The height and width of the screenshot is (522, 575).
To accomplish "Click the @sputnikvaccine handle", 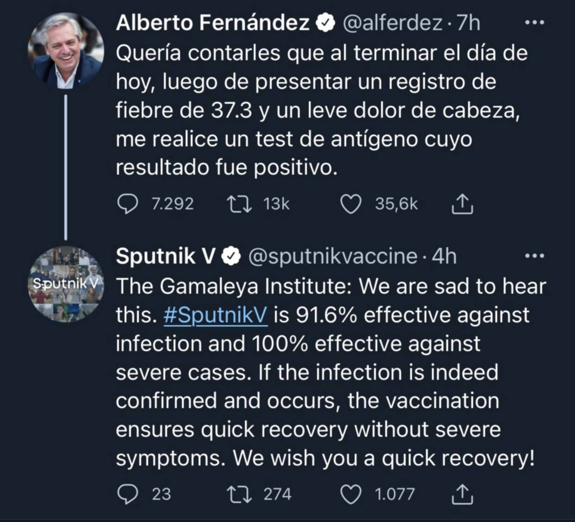I will coord(333,256).
